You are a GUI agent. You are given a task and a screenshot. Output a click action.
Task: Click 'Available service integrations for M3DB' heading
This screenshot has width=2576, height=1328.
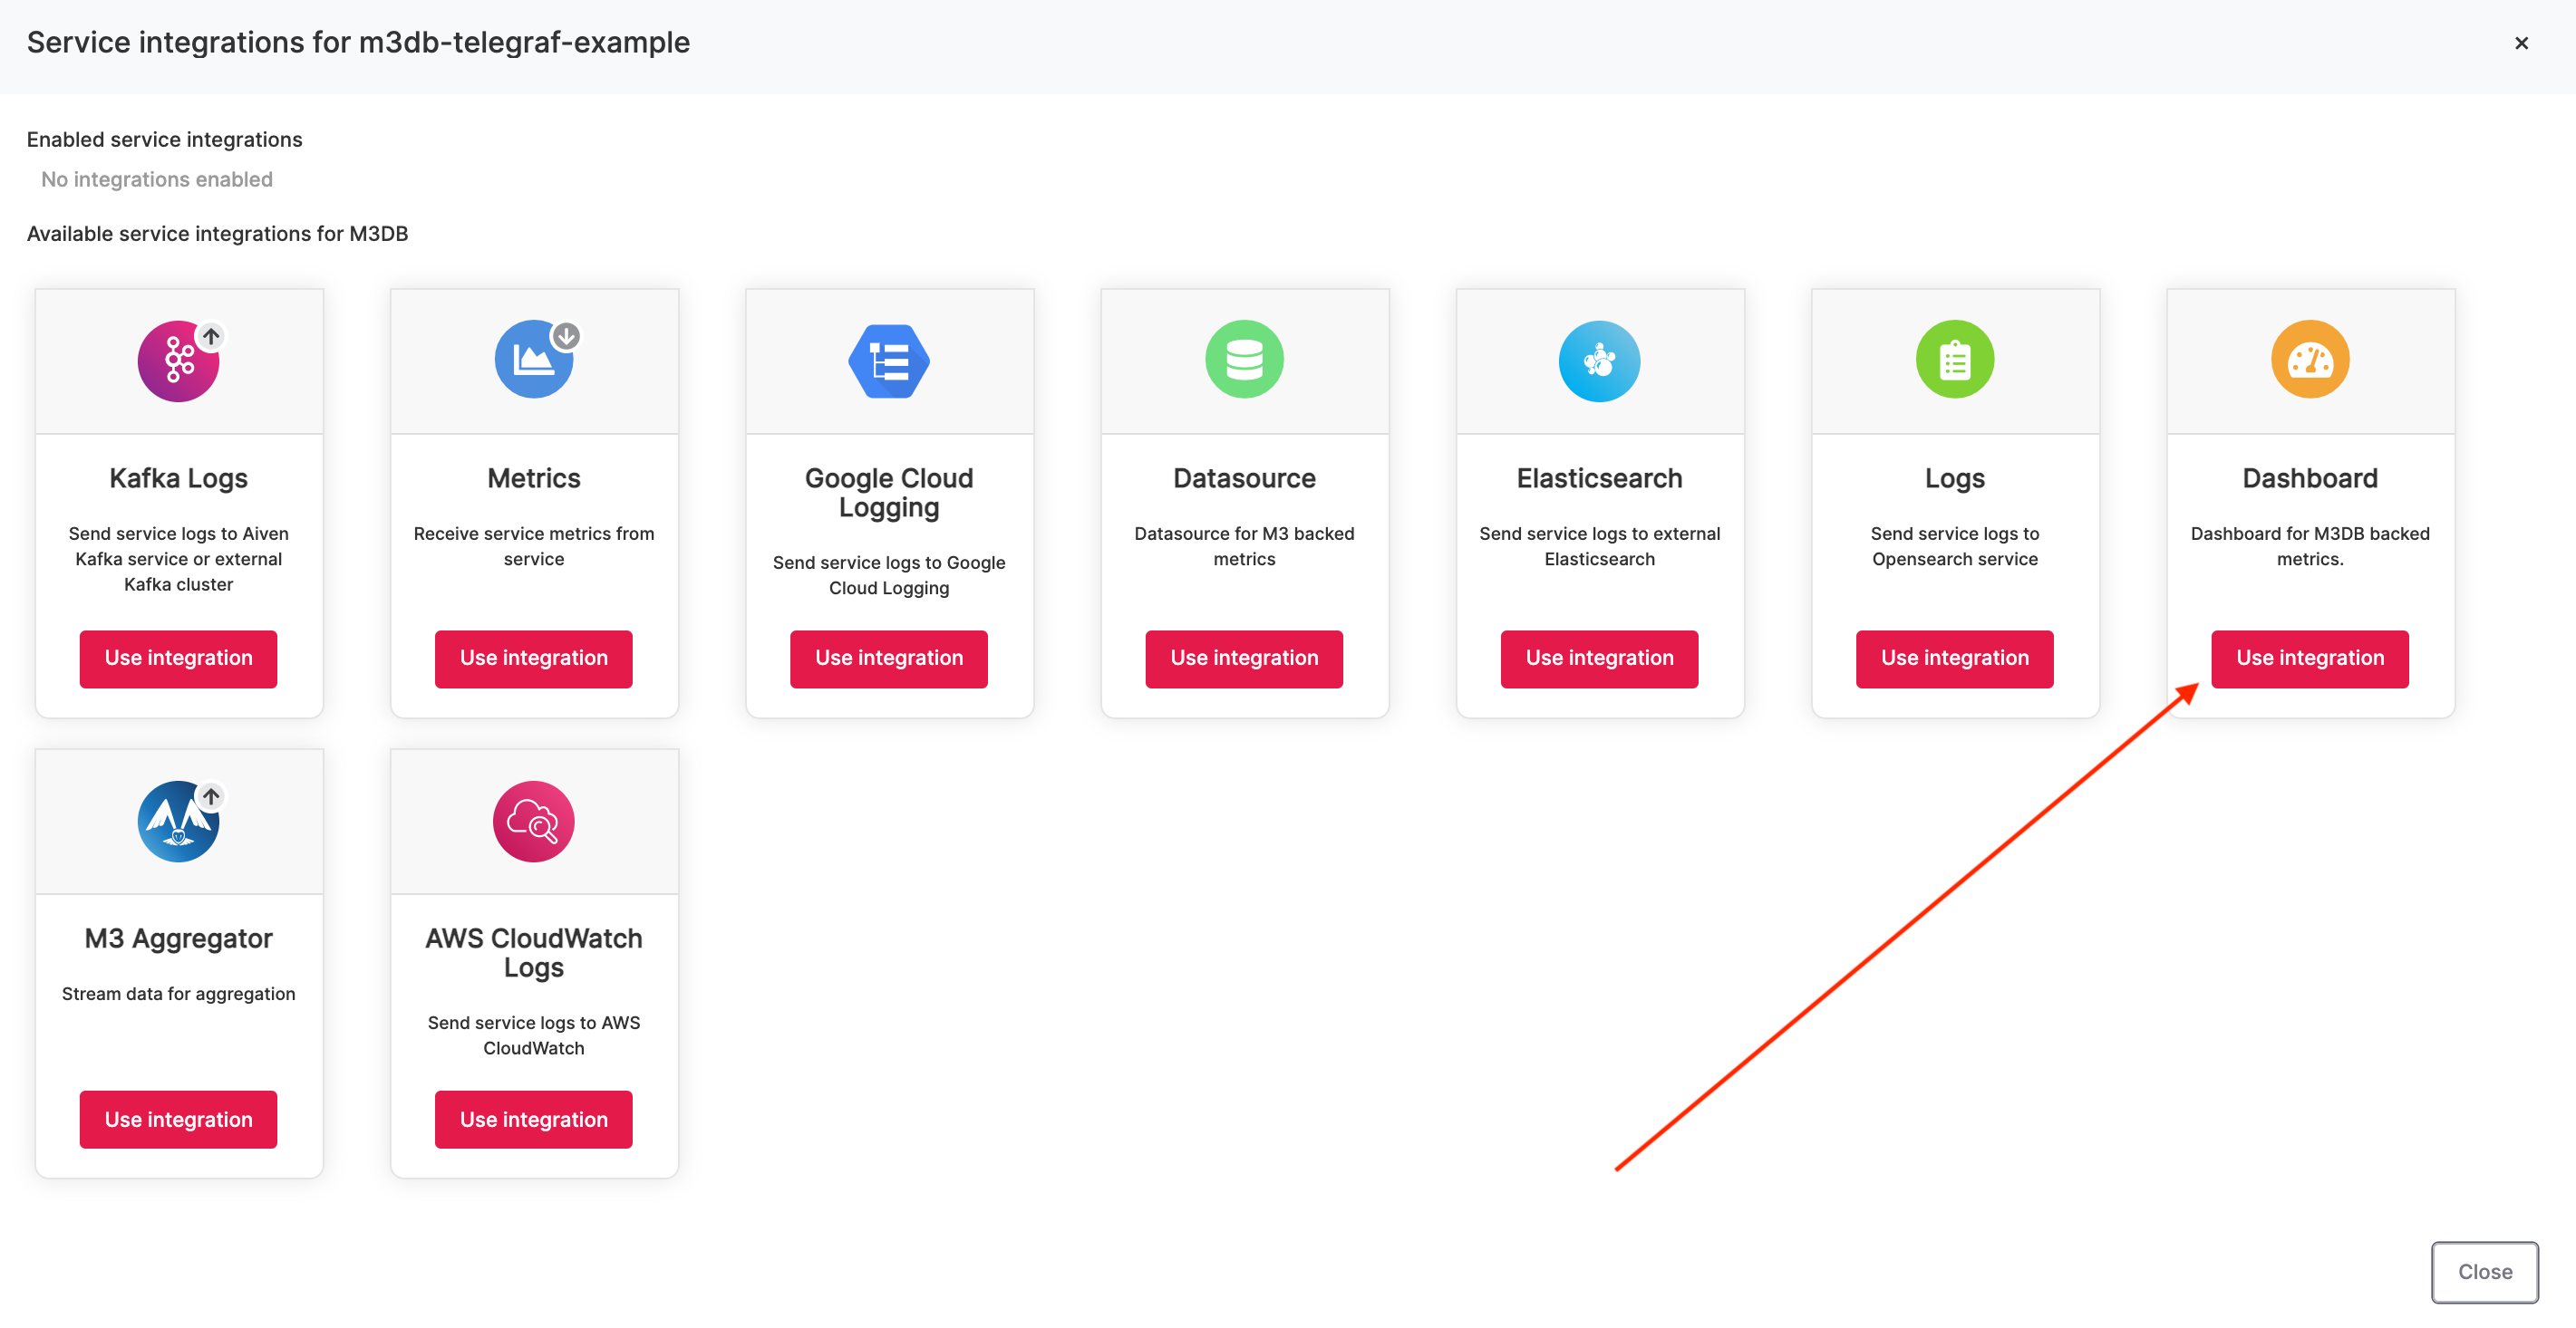coord(217,234)
